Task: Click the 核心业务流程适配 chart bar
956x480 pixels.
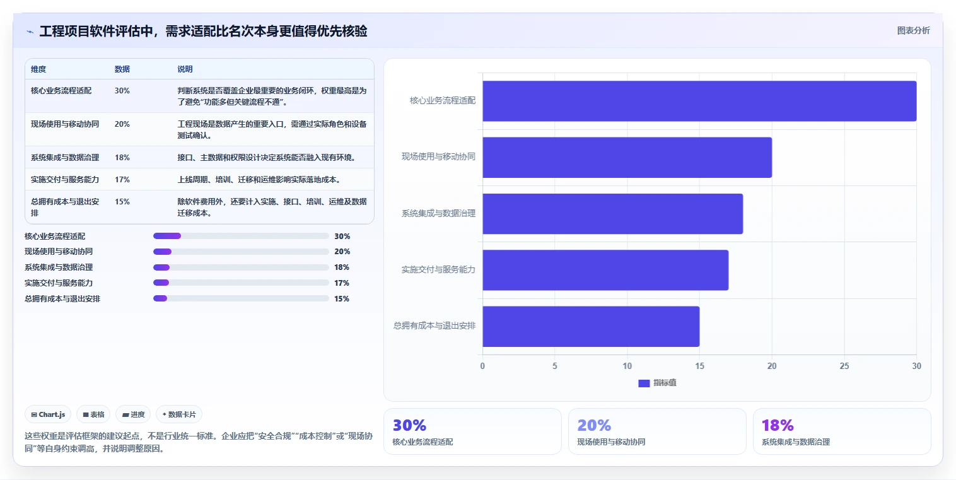Action: [699, 101]
